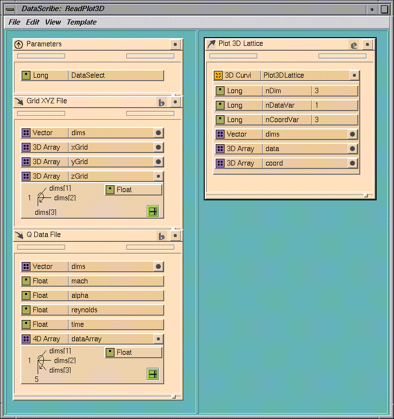Toggle the port dot on Plot3DLattice coord row
Viewport: 394px width, 419px height.
click(x=352, y=163)
